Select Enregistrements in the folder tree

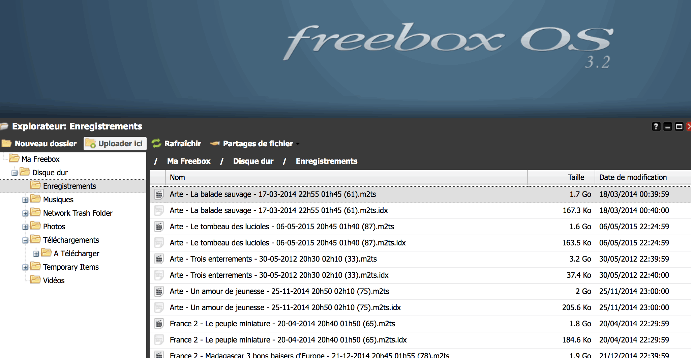click(x=69, y=186)
